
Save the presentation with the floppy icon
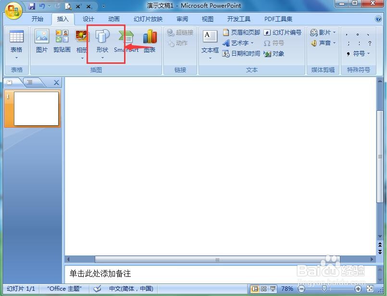pyautogui.click(x=32, y=6)
